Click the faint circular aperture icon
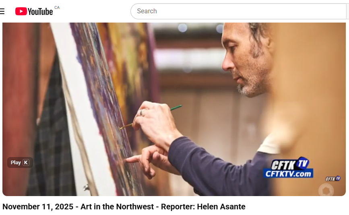The width and height of the screenshot is (349, 215). [326, 190]
